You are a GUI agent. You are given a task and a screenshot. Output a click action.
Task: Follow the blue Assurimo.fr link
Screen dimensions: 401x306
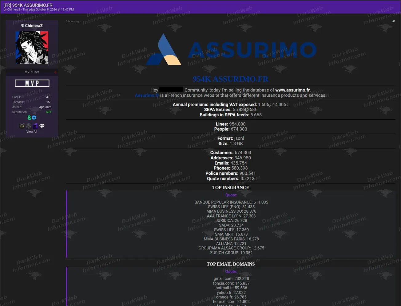coord(147,95)
